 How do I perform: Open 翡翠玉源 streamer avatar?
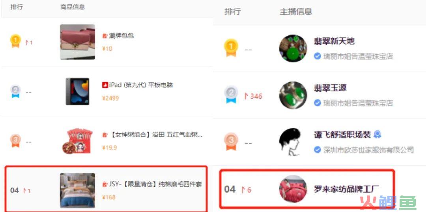pos(293,95)
